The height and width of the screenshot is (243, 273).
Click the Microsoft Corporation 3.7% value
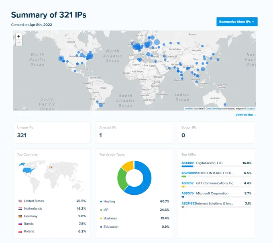pos(248,193)
